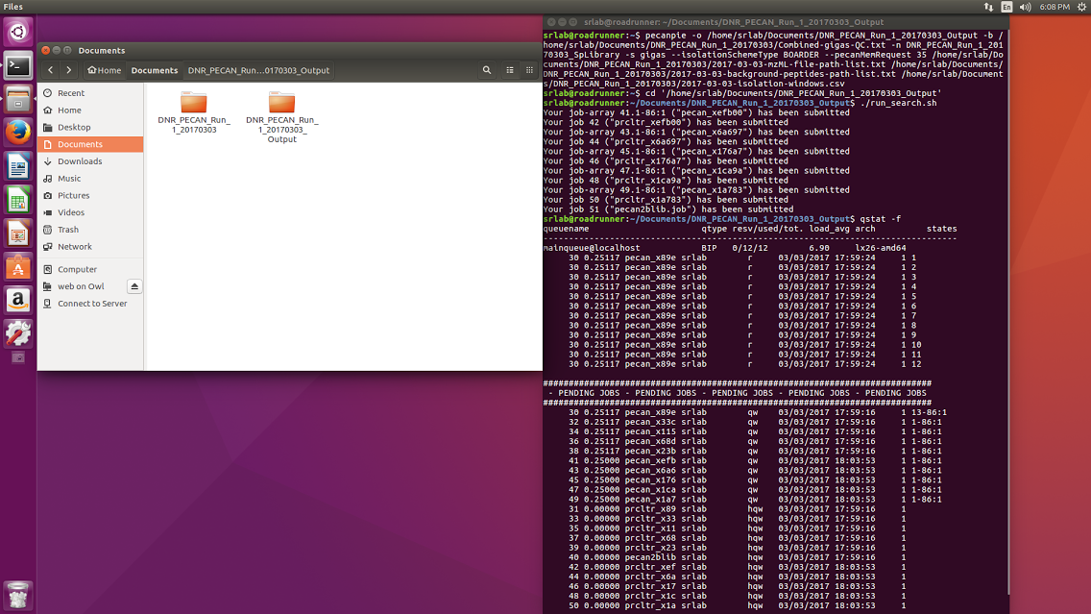Launch LibreOffice Calc from the dock
The height and width of the screenshot is (614, 1091).
tap(17, 200)
